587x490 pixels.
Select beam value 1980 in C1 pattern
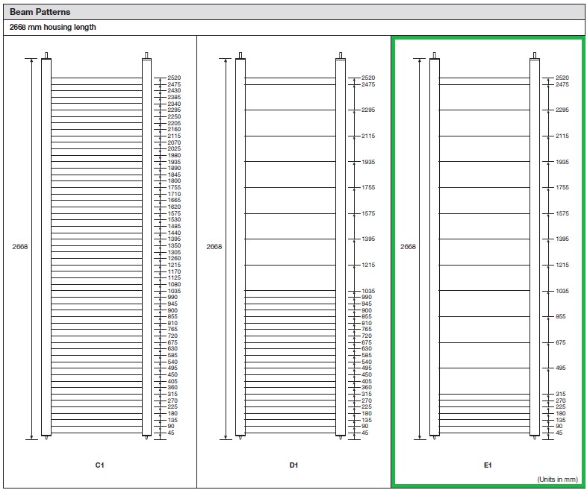[x=174, y=155]
